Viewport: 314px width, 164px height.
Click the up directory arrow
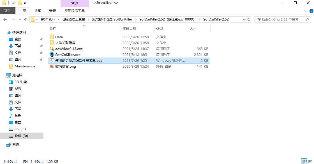coord(26,20)
